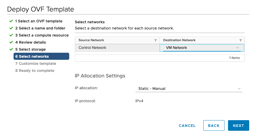Cancel the OVF deployment wizard
Viewport: 256px width, 134px height.
(187, 125)
